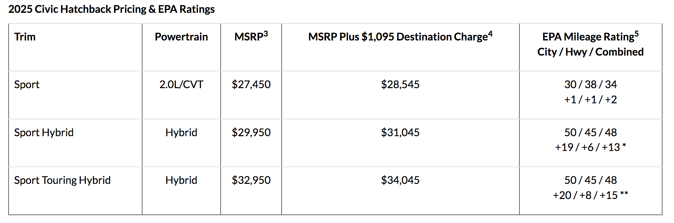Click the 30 / 38 / 34 mileage rating
Viewport: 674px width, 223px height.
[x=590, y=85]
